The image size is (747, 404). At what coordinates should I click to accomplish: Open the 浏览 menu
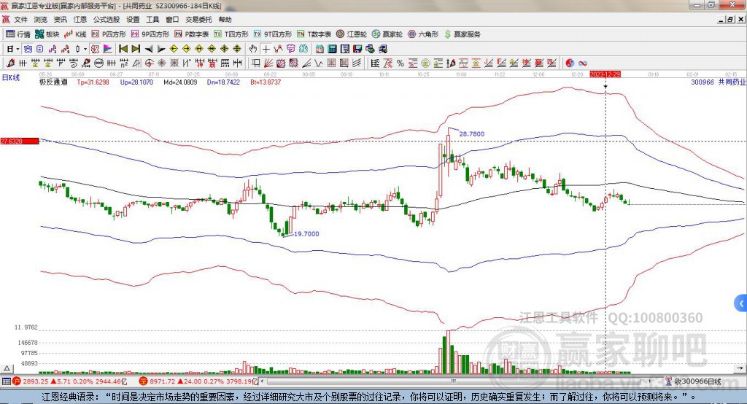pyautogui.click(x=41, y=20)
